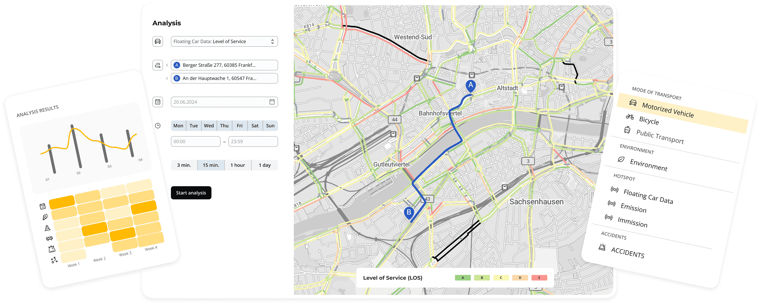The width and height of the screenshot is (760, 304).
Task: Click the green A swatch in the LOS legend
Action: (463, 277)
